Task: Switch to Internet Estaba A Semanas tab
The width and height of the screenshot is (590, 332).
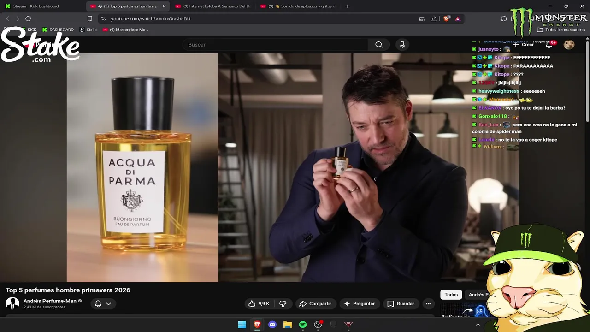Action: click(x=213, y=6)
